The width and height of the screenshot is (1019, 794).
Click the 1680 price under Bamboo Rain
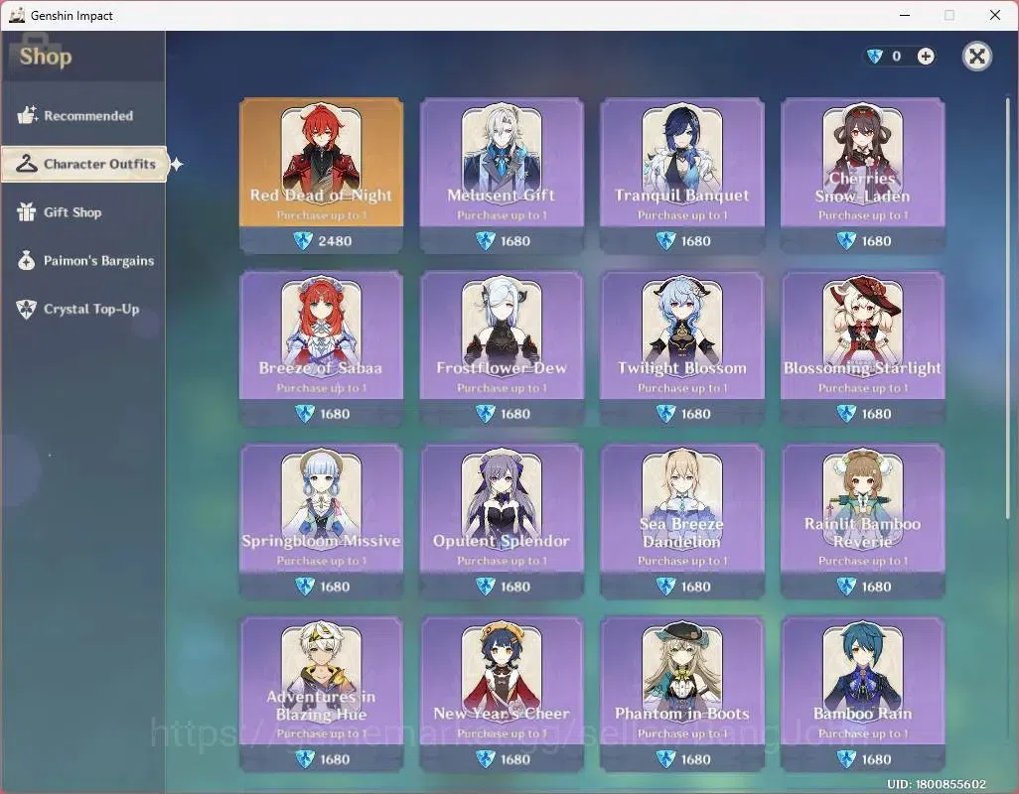pyautogui.click(x=876, y=759)
